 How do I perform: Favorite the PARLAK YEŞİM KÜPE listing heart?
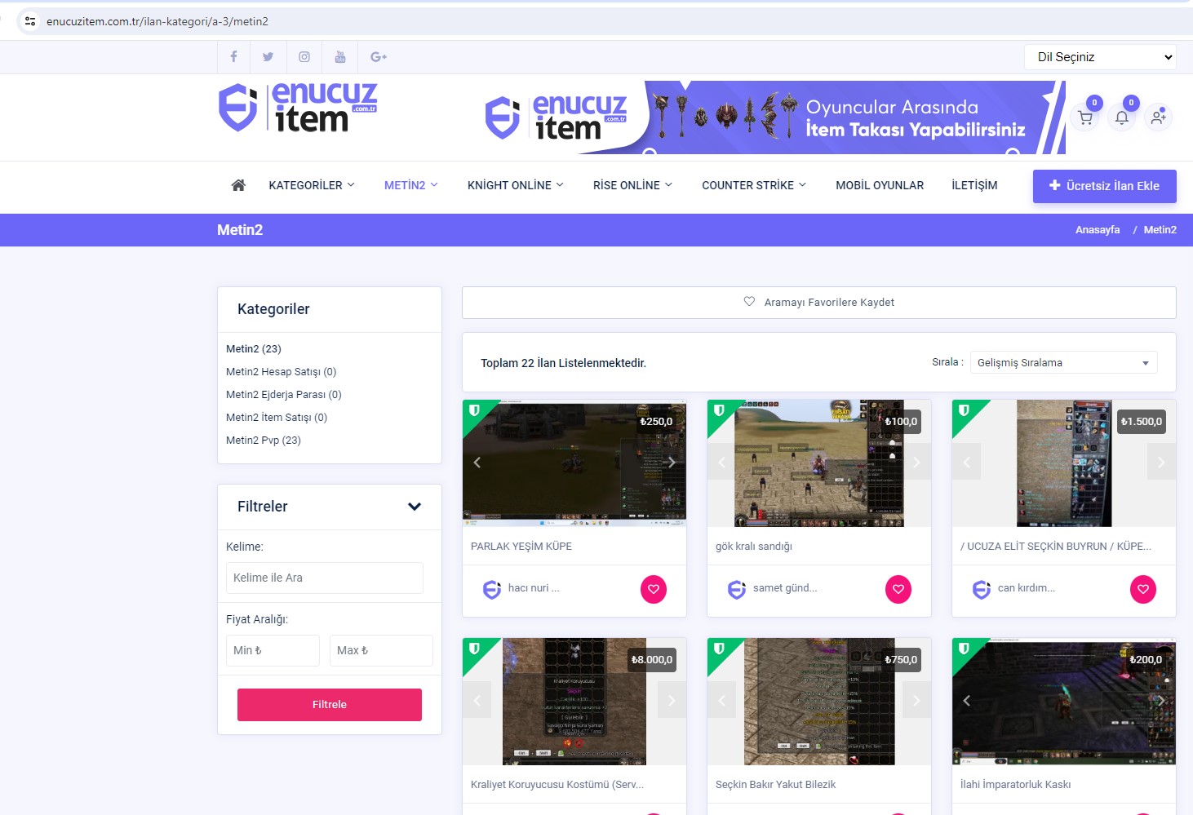[654, 589]
